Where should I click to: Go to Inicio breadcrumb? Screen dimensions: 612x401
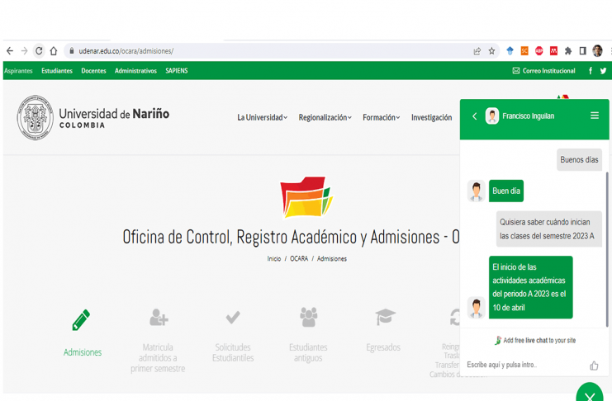[x=274, y=258]
